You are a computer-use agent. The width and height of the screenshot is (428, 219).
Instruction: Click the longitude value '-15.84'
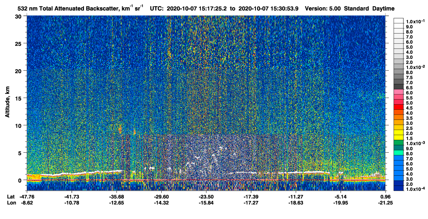[x=206, y=203]
